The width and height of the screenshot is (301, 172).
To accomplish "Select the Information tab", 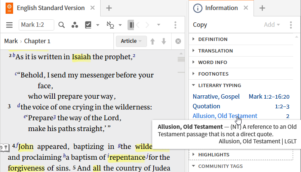I will click(221, 8).
